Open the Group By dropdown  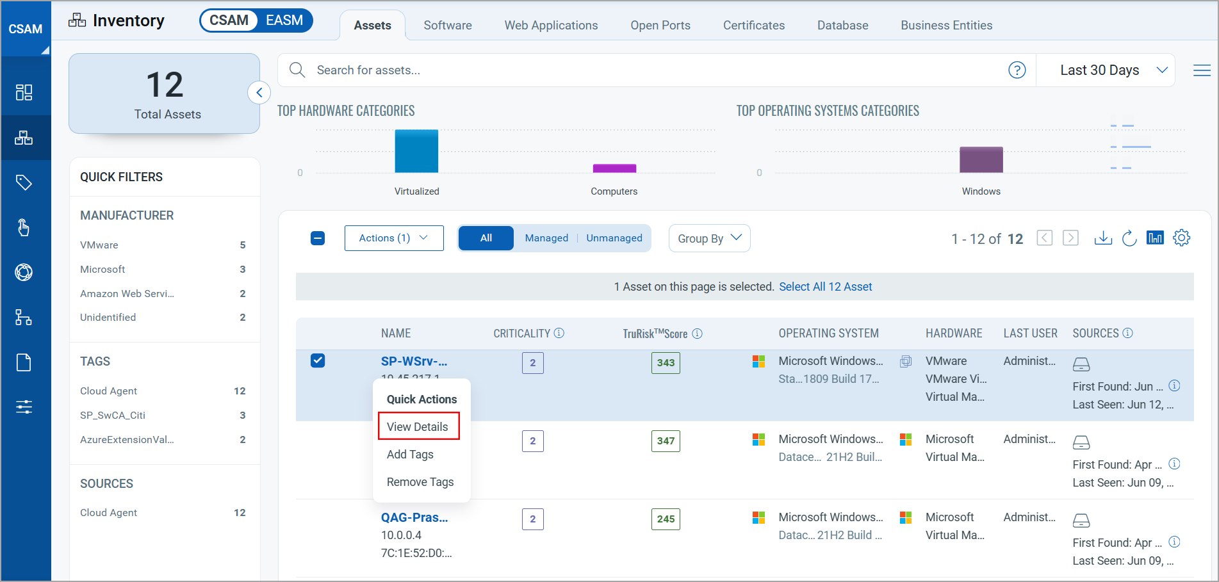pos(709,238)
